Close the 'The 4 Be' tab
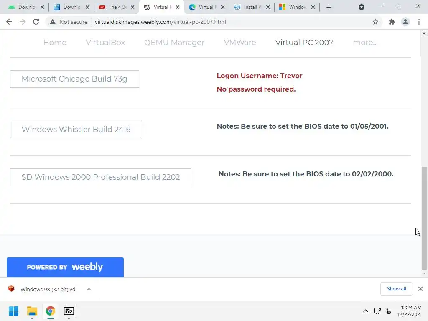Viewport: 428px width, 321px height. coord(132,7)
